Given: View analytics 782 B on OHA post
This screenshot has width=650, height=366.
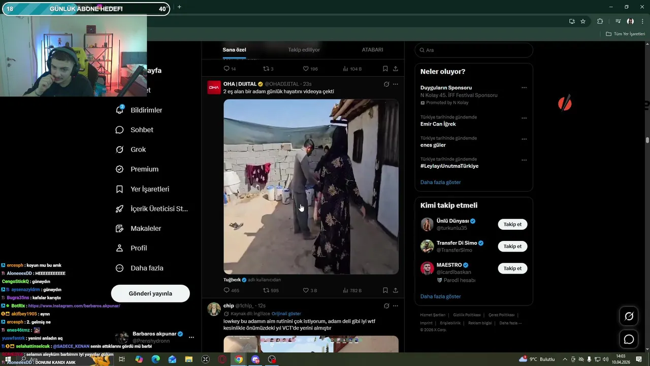Looking at the screenshot, I should [352, 290].
